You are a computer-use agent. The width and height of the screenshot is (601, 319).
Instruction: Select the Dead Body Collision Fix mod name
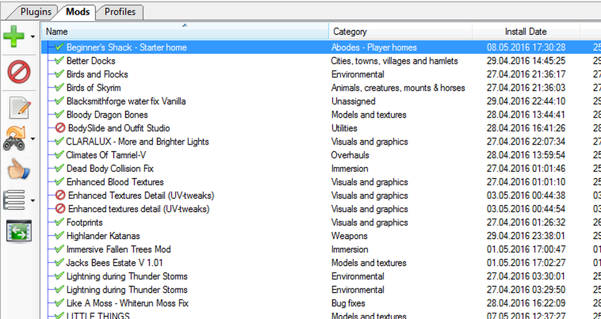110,168
